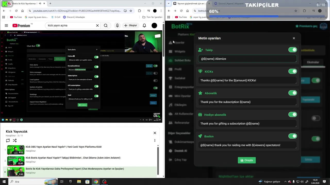Disable the Takip alert toggle
This screenshot has width=330, height=185.
point(293,50)
